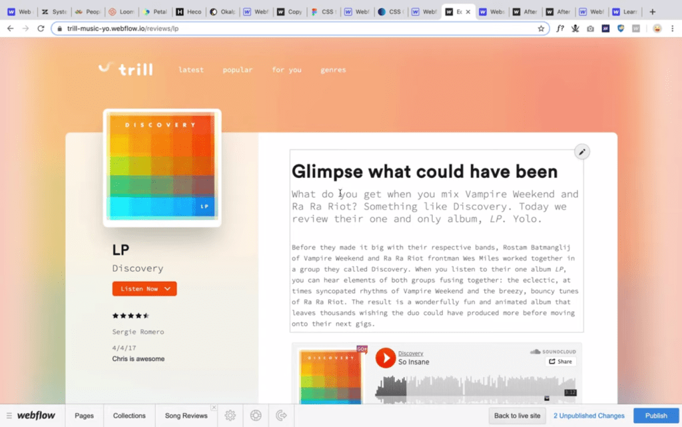Close the active browser tab
Image resolution: width=682 pixels, height=427 pixels.
(468, 12)
